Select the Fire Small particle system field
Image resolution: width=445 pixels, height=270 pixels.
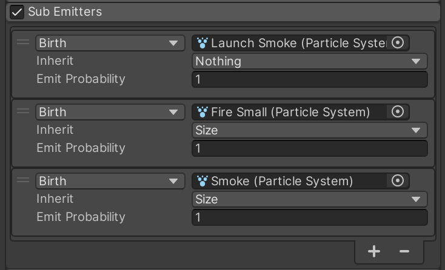tap(291, 112)
